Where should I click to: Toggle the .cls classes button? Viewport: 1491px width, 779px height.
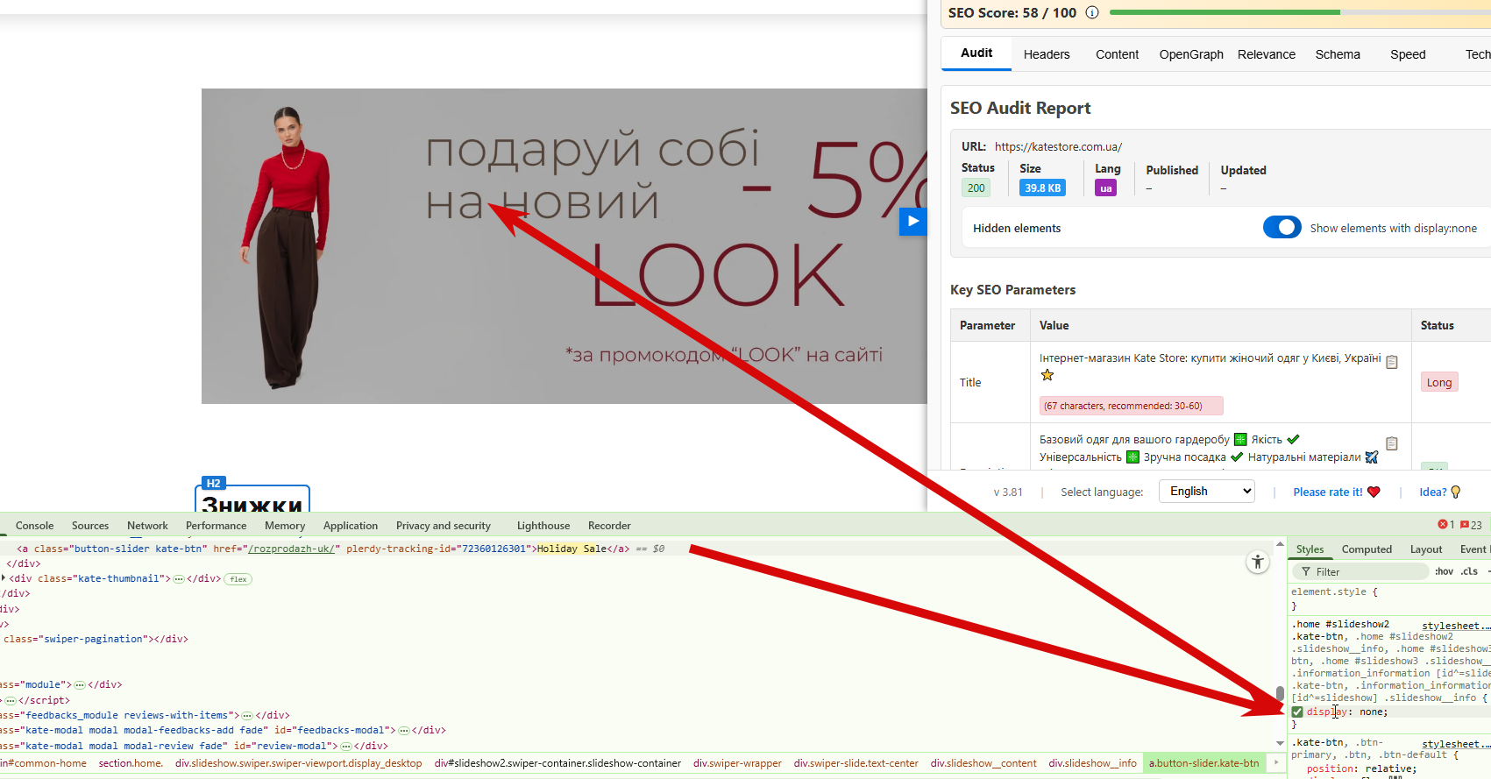click(x=1469, y=571)
